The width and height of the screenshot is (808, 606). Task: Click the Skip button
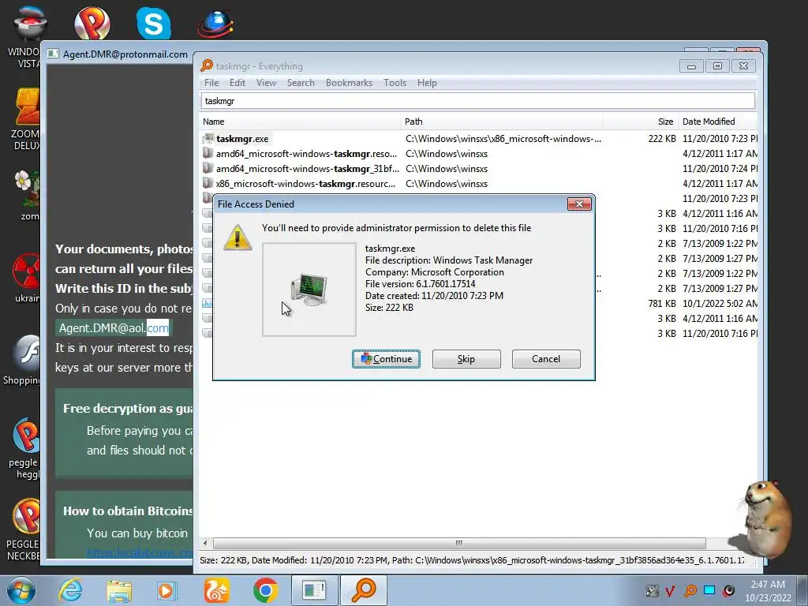tap(466, 359)
